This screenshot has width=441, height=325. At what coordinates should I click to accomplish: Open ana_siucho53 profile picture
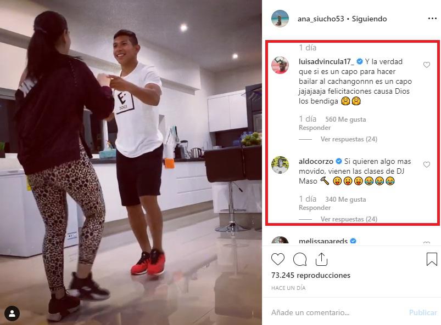point(280,19)
